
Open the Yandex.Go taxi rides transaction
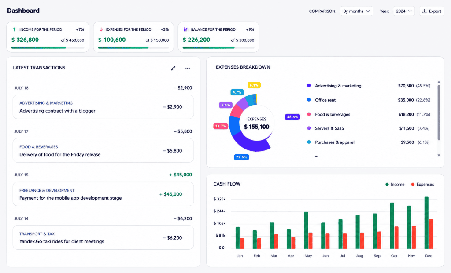103,237
